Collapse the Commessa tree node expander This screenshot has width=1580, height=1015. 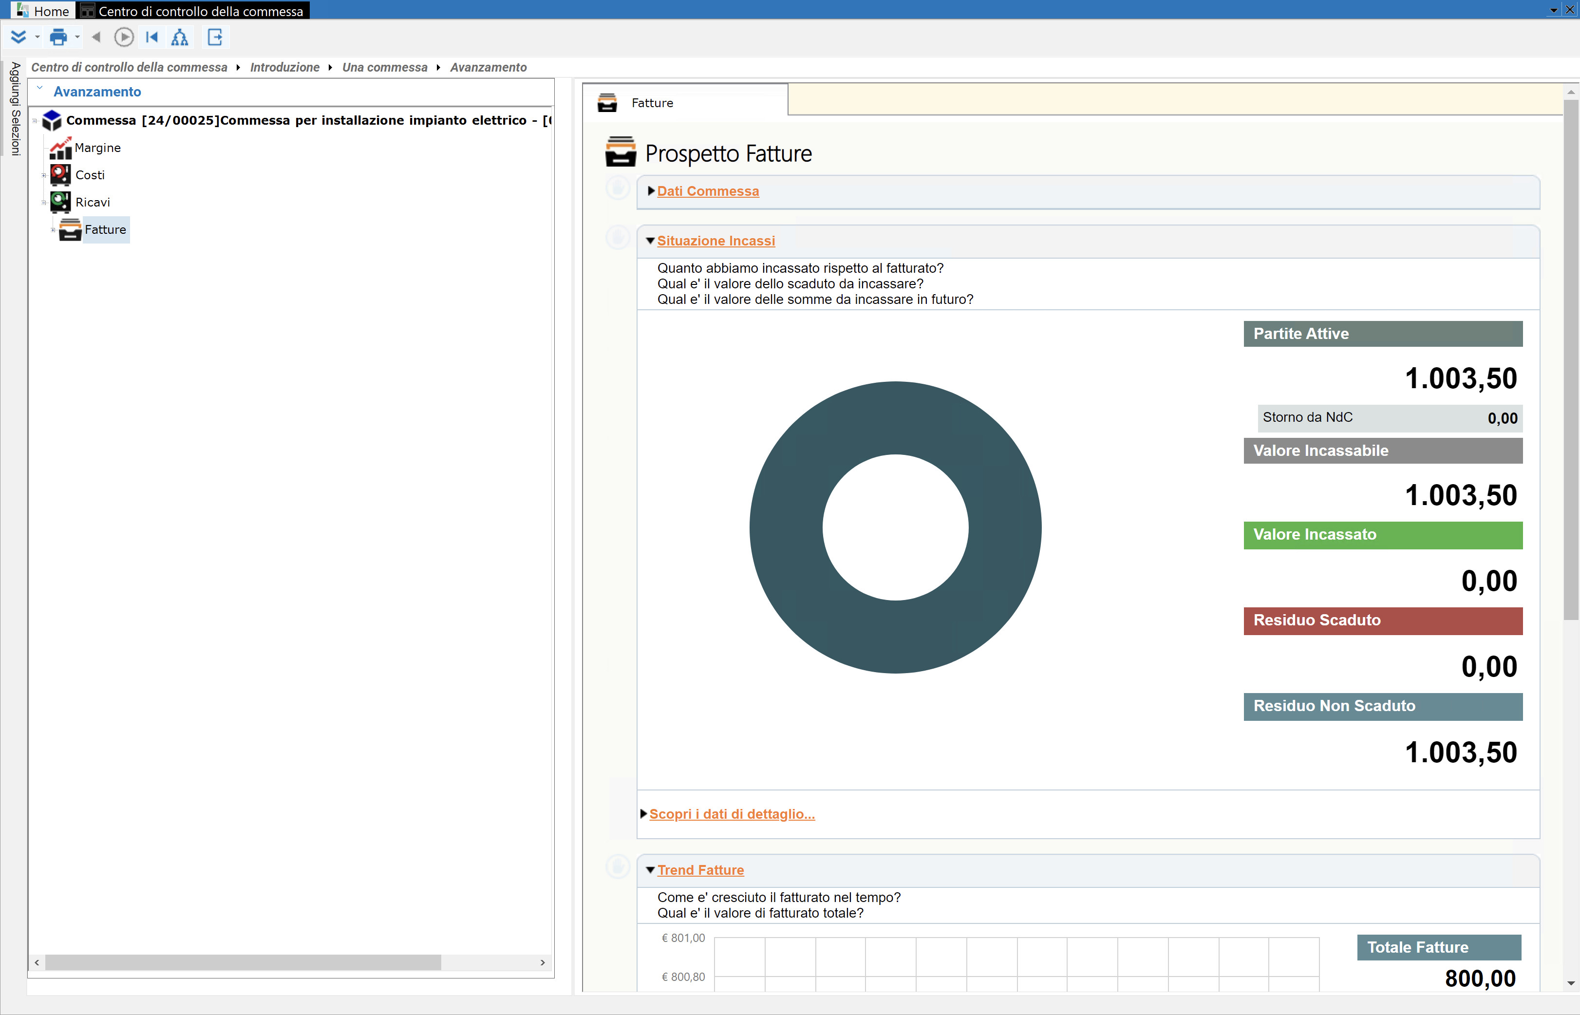coord(35,121)
